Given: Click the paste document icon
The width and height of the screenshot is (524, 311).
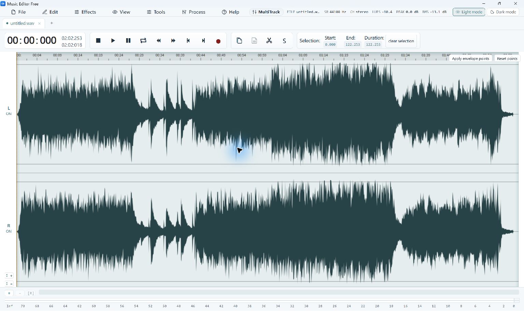Looking at the screenshot, I should (x=254, y=41).
